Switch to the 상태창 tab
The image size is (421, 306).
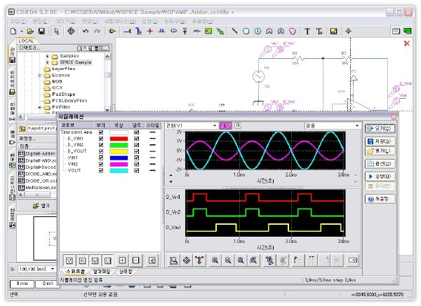[x=126, y=272]
